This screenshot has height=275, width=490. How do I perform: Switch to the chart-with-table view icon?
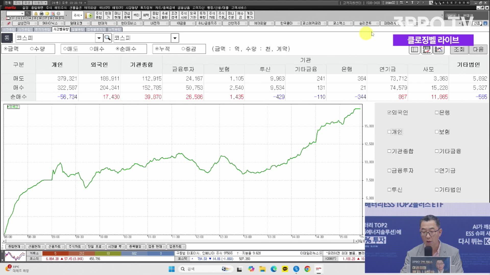(x=426, y=49)
